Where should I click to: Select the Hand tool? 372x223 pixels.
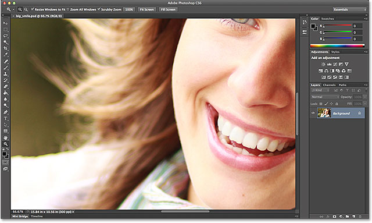[5, 137]
